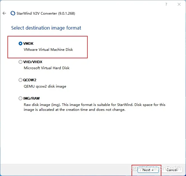The image size is (186, 176).
Task: Click the IMG/RAW format label
Action: (32, 98)
